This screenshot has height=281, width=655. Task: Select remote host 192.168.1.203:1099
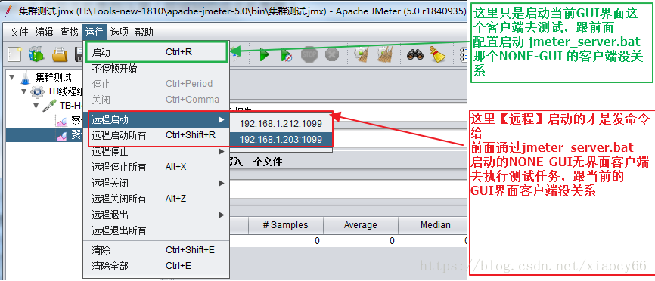[x=281, y=139]
